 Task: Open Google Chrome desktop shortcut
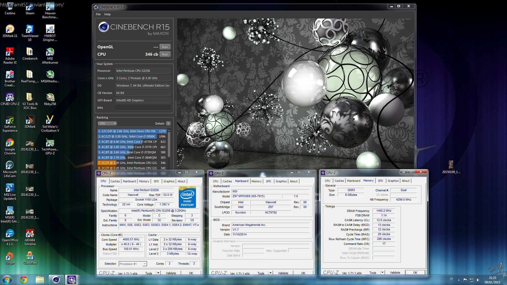(10, 146)
